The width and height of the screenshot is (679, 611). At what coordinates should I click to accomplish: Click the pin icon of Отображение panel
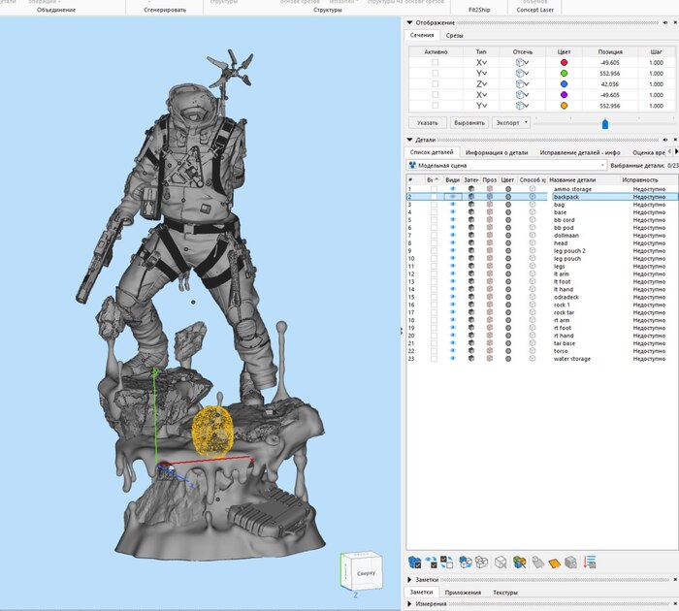point(665,22)
